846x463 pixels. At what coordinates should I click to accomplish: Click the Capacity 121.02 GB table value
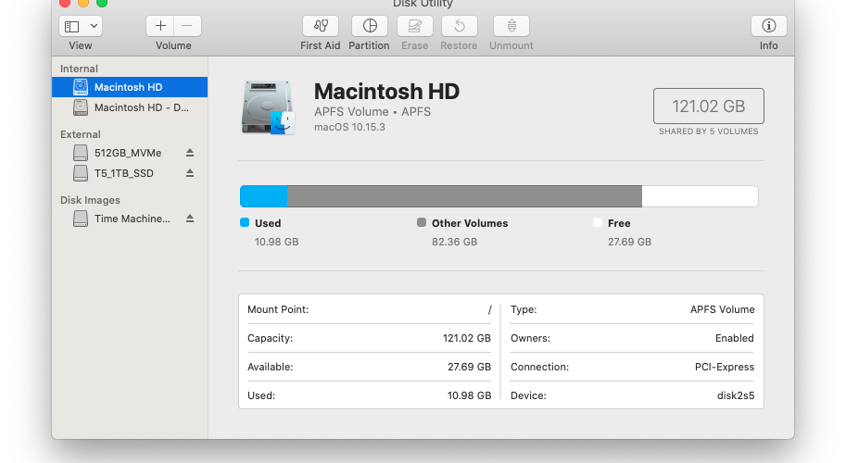467,338
